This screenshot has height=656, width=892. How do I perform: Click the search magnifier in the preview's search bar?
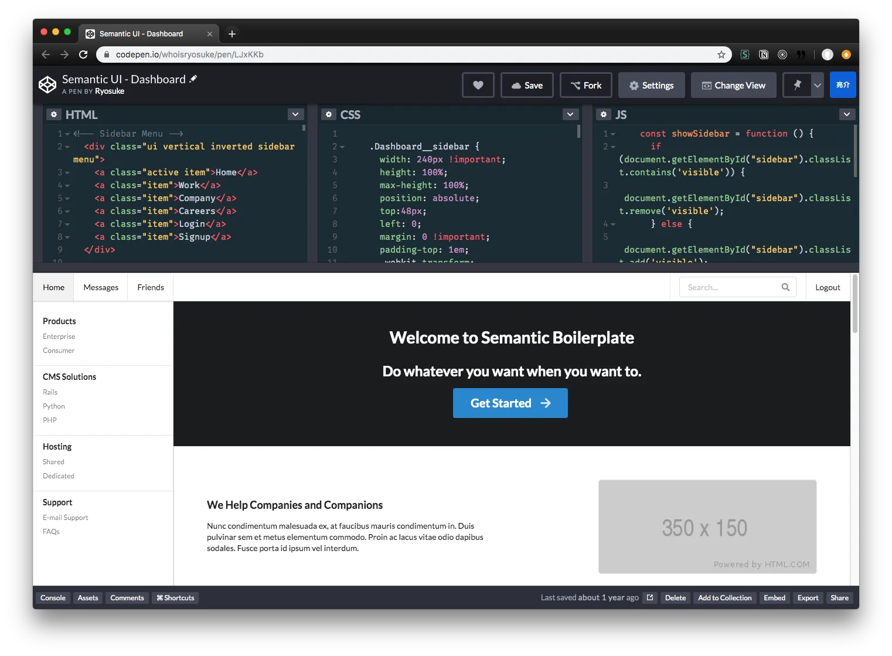coord(785,287)
